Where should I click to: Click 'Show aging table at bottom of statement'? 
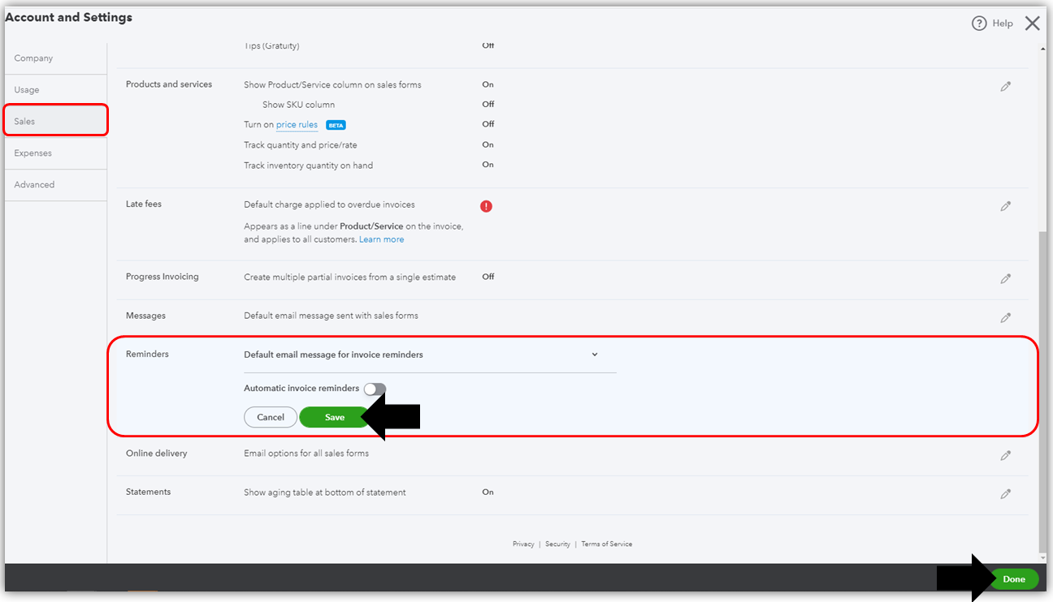[x=324, y=492]
